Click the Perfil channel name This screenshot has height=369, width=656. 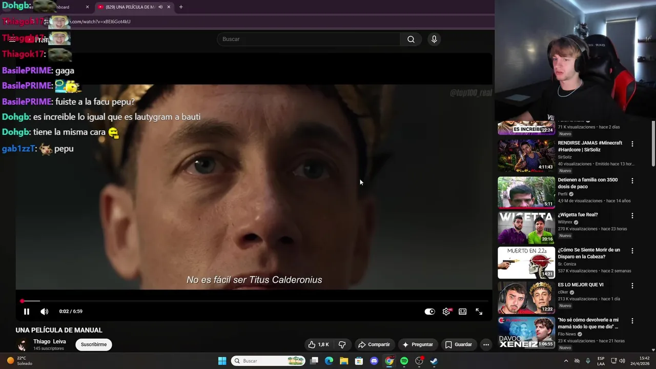(x=563, y=194)
